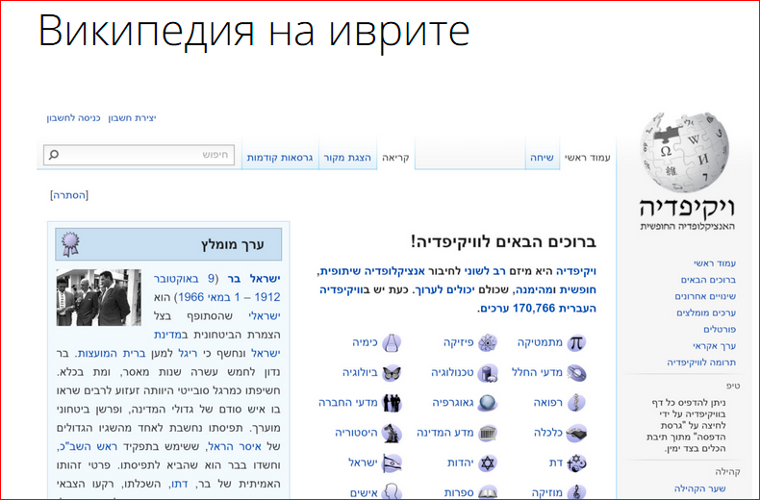Click the מדע המדינה portal text link
The width and height of the screenshot is (760, 500).
click(x=445, y=433)
